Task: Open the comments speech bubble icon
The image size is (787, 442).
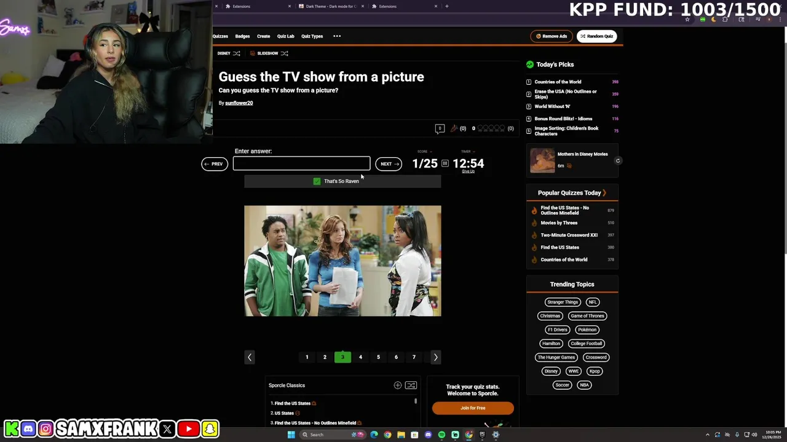Action: pos(440,128)
